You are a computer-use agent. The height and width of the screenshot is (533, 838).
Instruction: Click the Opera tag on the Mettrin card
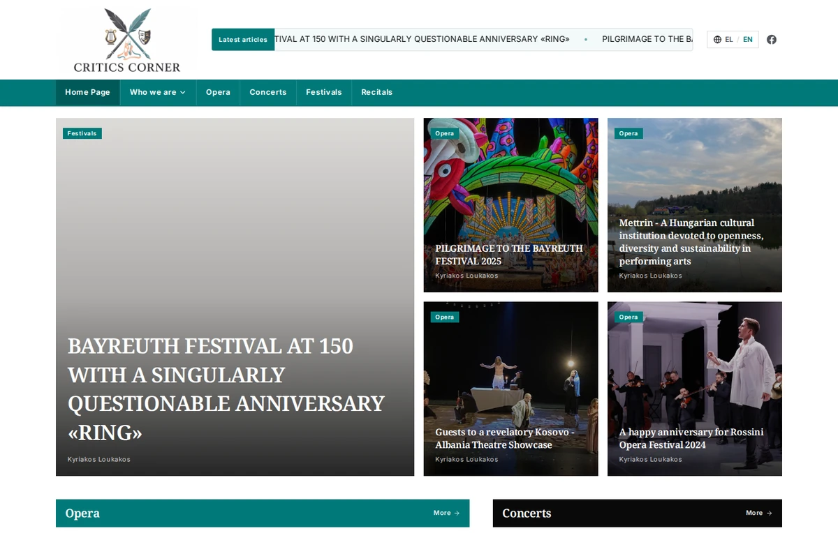(628, 133)
